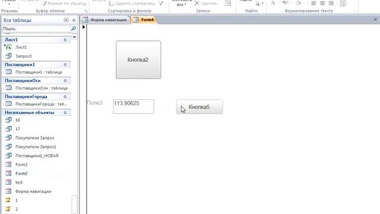The image size is (380, 214).
Task: Open the Покупатели Запрос1 query
Action: coord(36,147)
